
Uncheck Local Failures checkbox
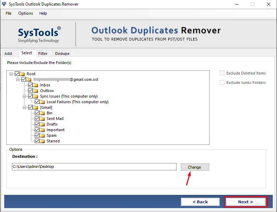tap(37, 101)
